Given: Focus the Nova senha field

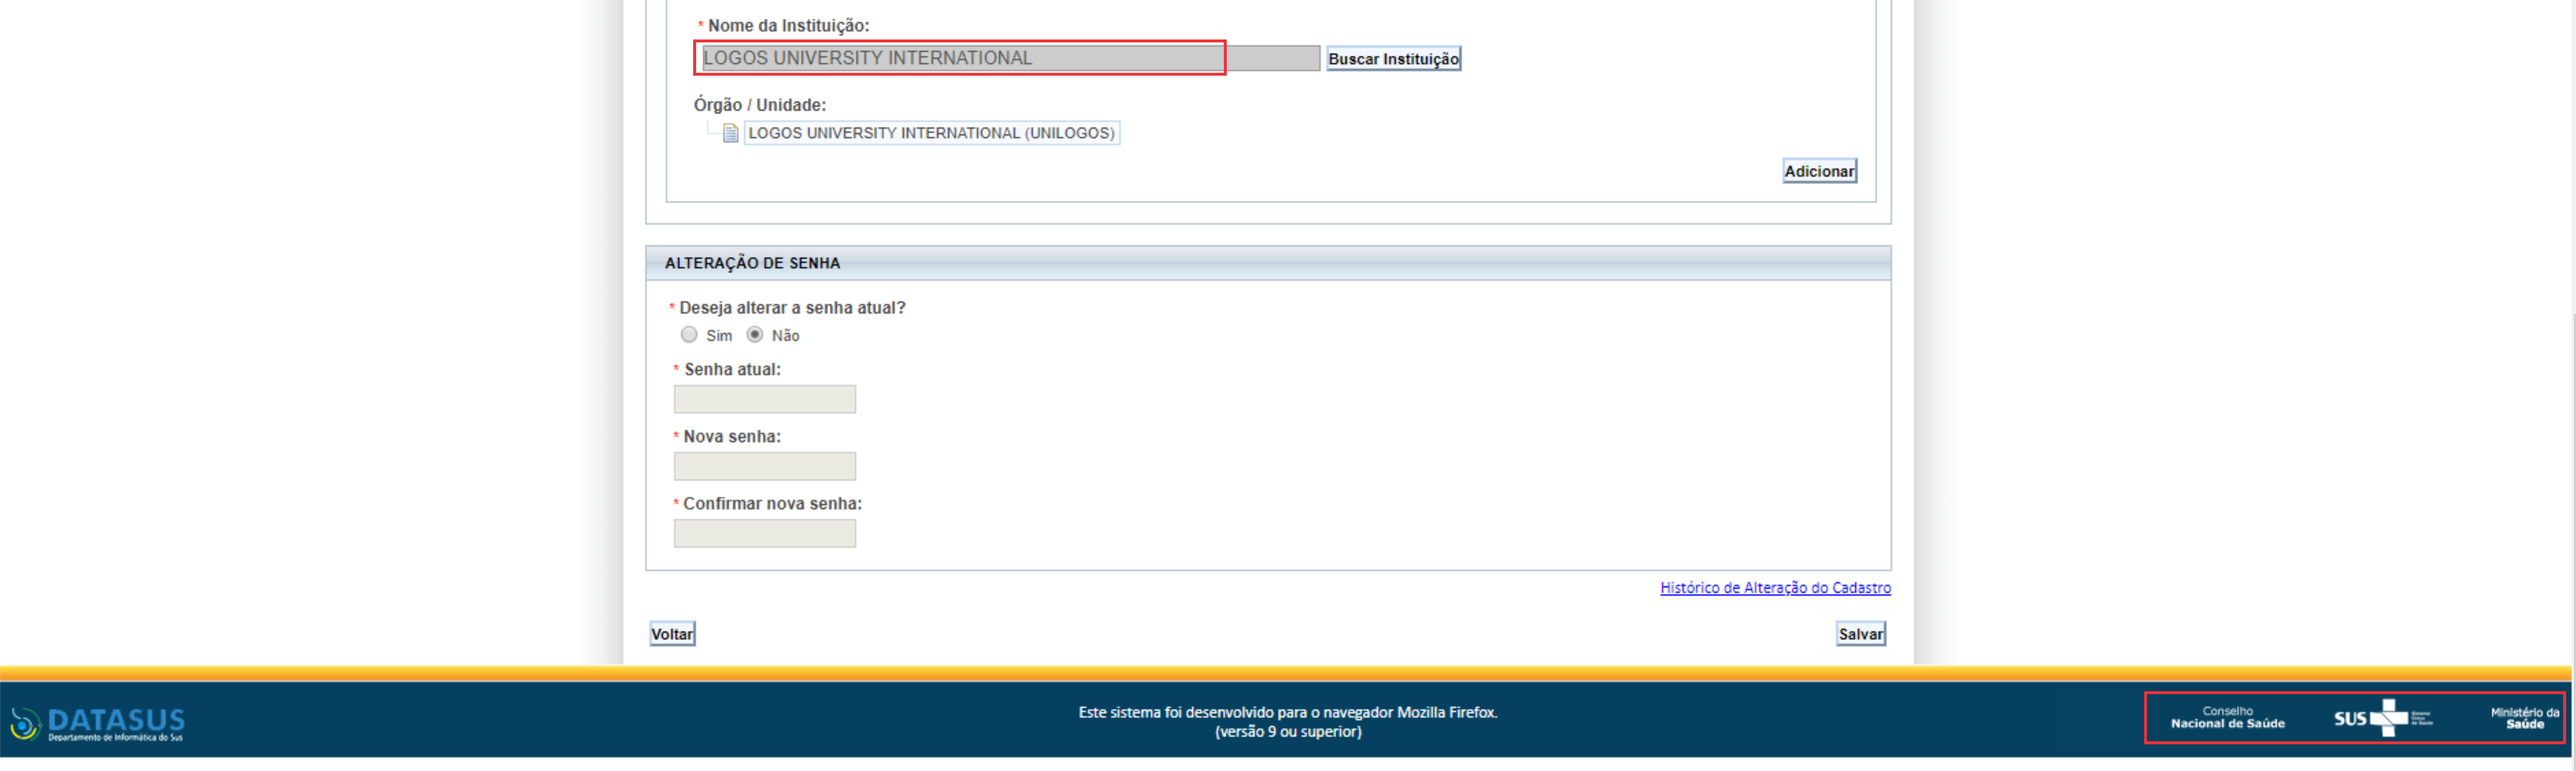Looking at the screenshot, I should [765, 466].
